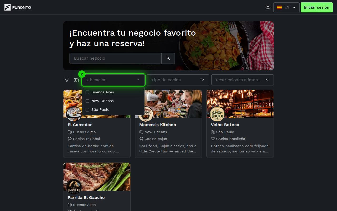The height and width of the screenshot is (211, 337).
Task: Click the Cocina regional text
Action: click(x=87, y=139)
